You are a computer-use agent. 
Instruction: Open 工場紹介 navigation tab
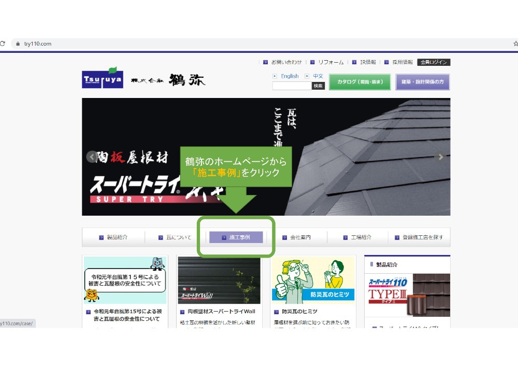pos(357,237)
